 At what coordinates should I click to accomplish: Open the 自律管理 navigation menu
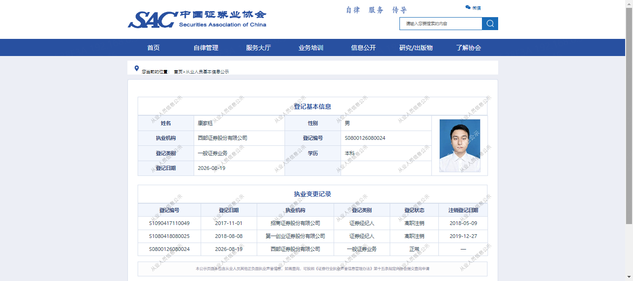[206, 48]
